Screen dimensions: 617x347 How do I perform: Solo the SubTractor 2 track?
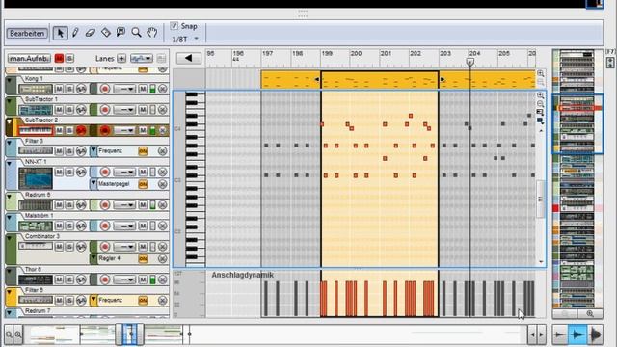point(69,130)
